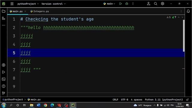Screen dimensions: 192x108
Task: Open the Structure tool window
Action: point(4,18)
